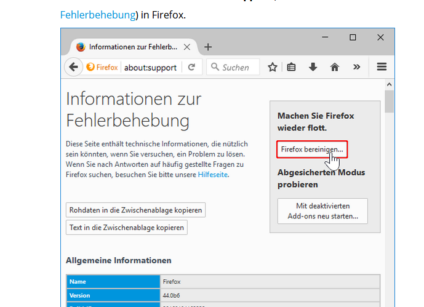Click the browser back arrow button
The height and width of the screenshot is (307, 424).
click(73, 66)
